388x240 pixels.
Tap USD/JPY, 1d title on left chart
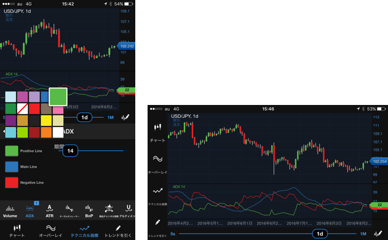(x=17, y=12)
